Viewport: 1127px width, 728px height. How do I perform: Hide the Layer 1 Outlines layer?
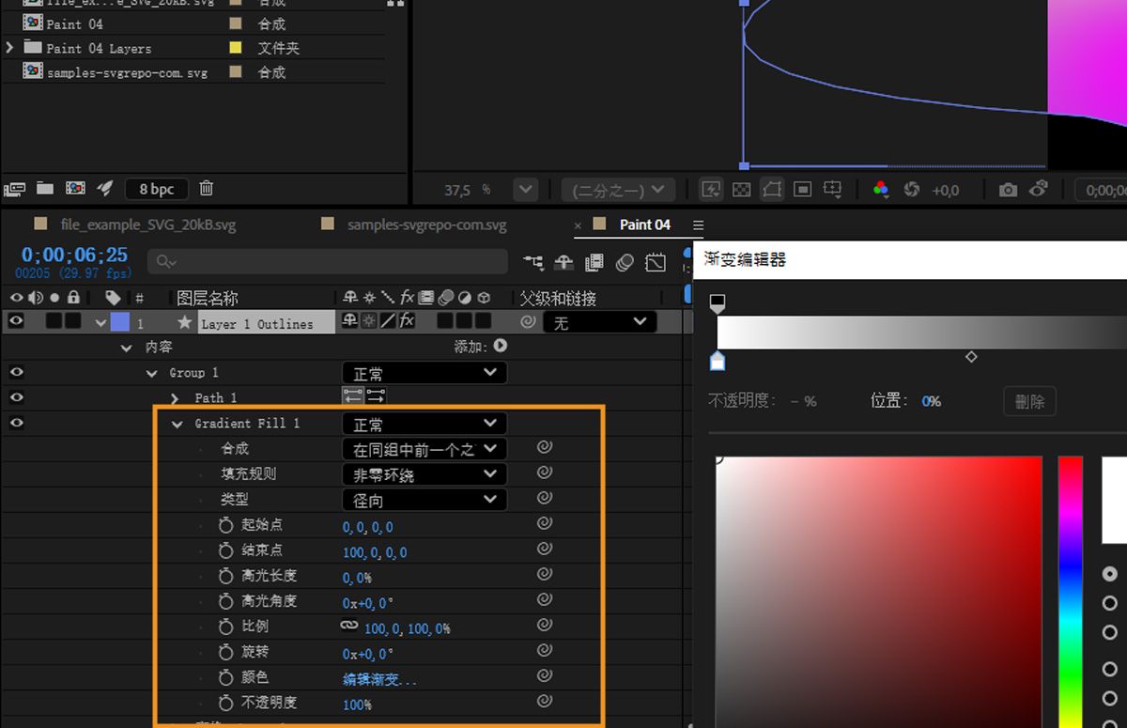pyautogui.click(x=16, y=321)
